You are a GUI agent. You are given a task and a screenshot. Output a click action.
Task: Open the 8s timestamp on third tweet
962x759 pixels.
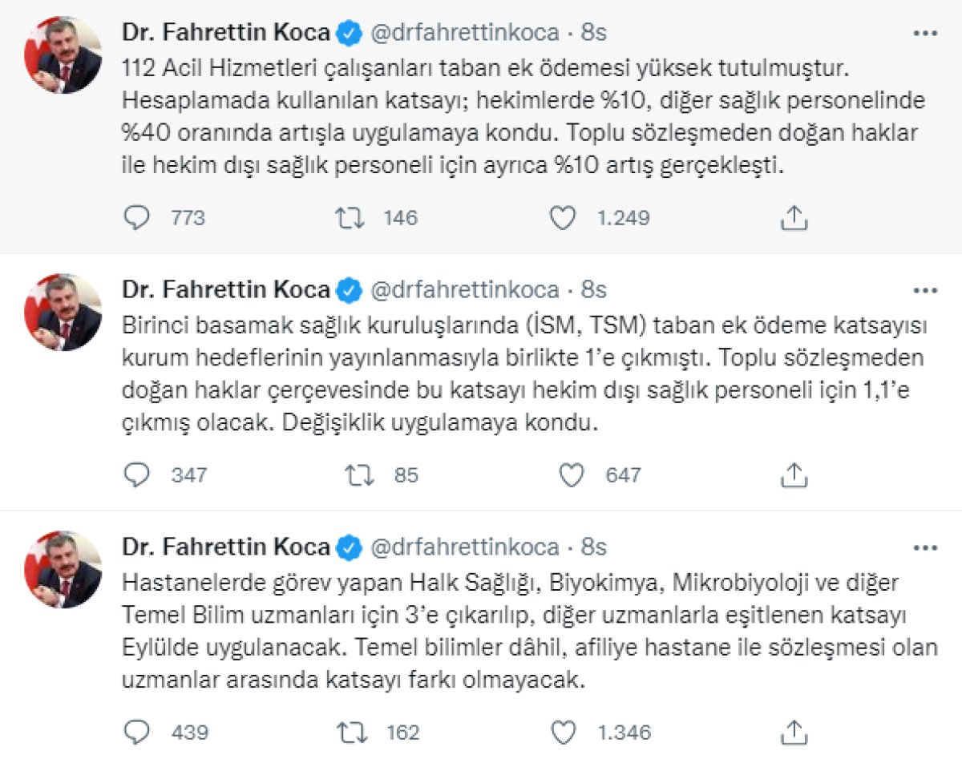click(594, 547)
